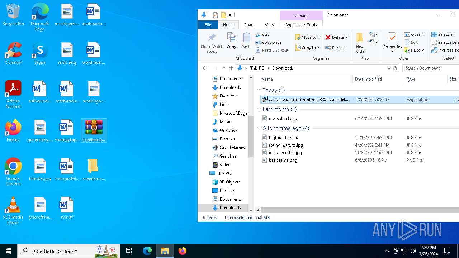The width and height of the screenshot is (459, 258).
Task: Show hidden system tray icons
Action: (387, 251)
